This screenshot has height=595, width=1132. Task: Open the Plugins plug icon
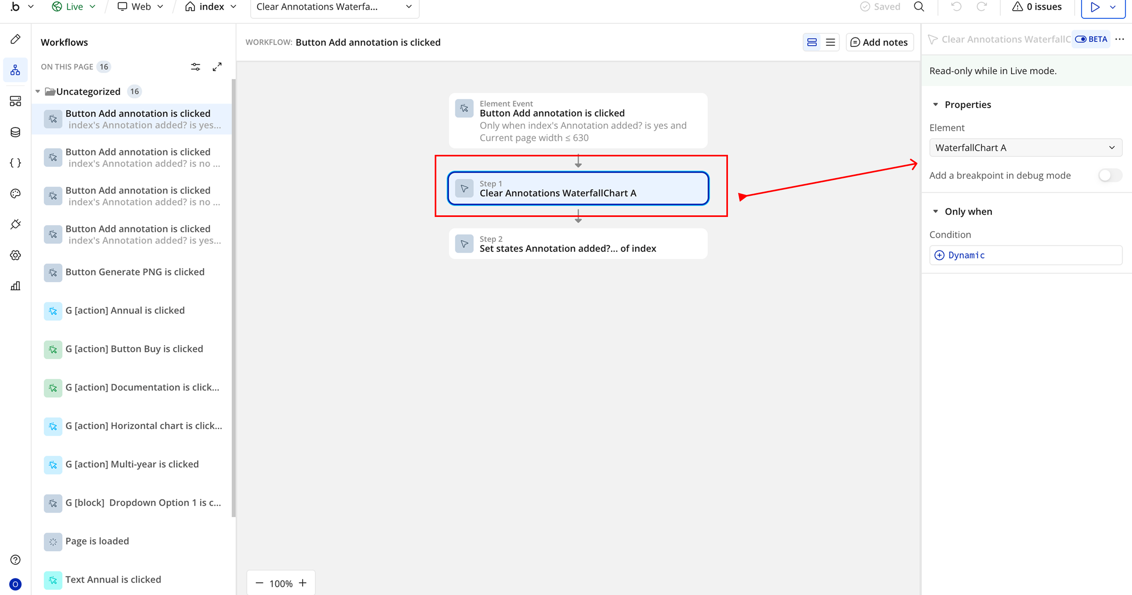click(15, 224)
